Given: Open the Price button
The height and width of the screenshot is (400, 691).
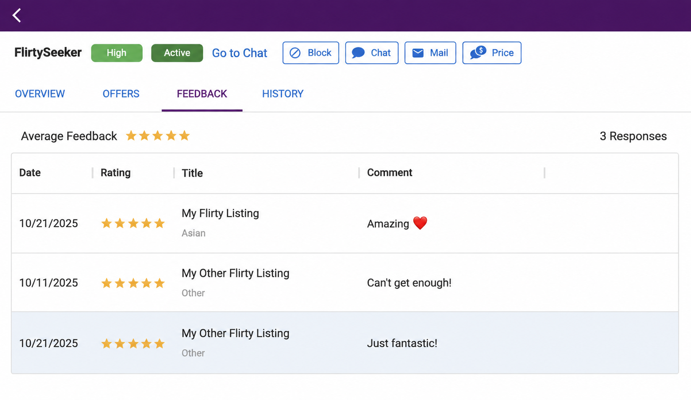Looking at the screenshot, I should click(x=492, y=53).
